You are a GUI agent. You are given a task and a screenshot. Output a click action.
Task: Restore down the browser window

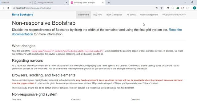pyautogui.click(x=192, y=2)
